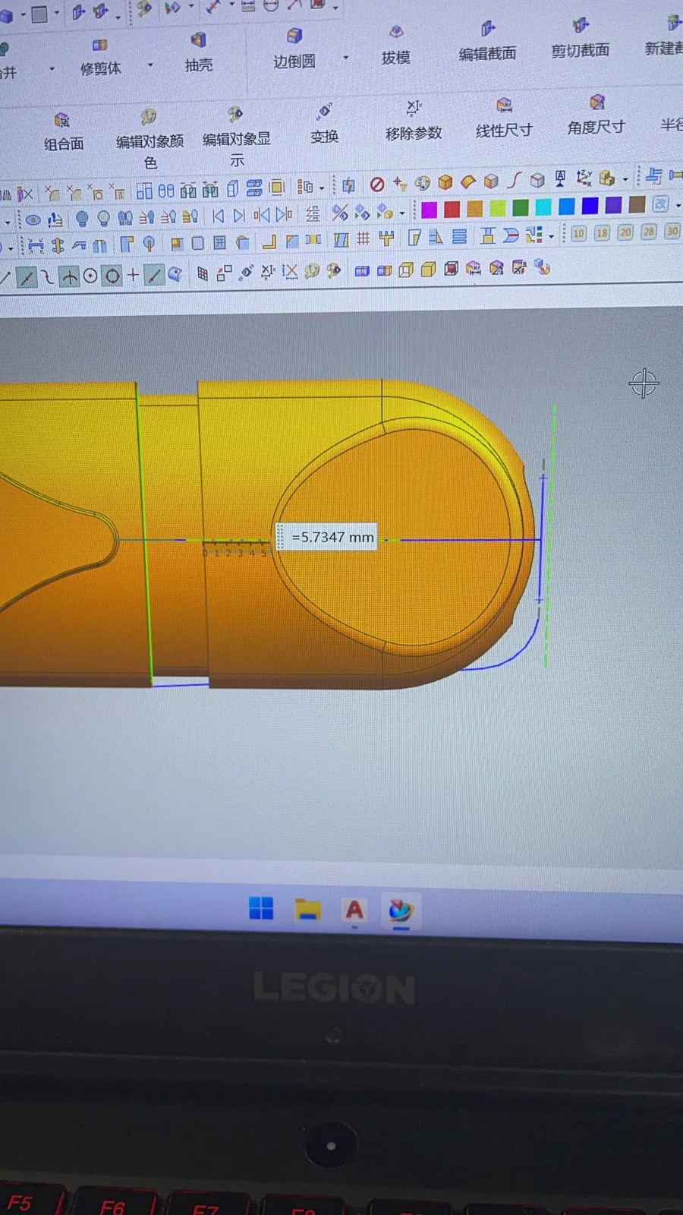
Task: Click the 修剪体 (Trim Body) tool
Action: click(x=100, y=58)
